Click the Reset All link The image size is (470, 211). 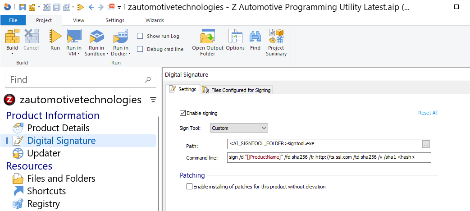tap(428, 113)
